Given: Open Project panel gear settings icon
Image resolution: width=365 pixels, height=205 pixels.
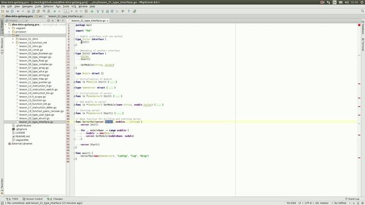Looking at the screenshot, I should (x=58, y=20).
